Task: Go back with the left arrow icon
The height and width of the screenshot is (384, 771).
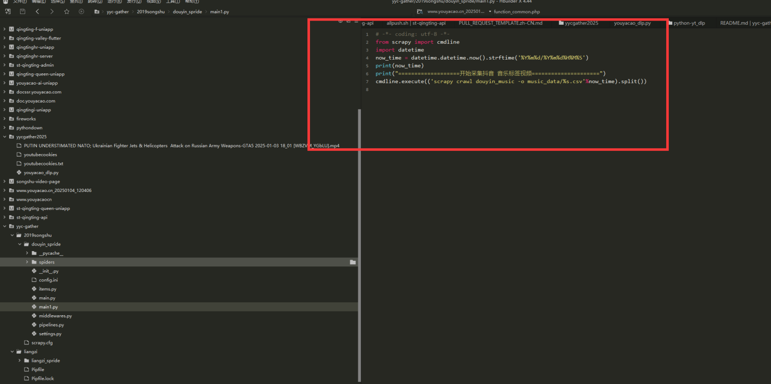Action: (x=38, y=11)
